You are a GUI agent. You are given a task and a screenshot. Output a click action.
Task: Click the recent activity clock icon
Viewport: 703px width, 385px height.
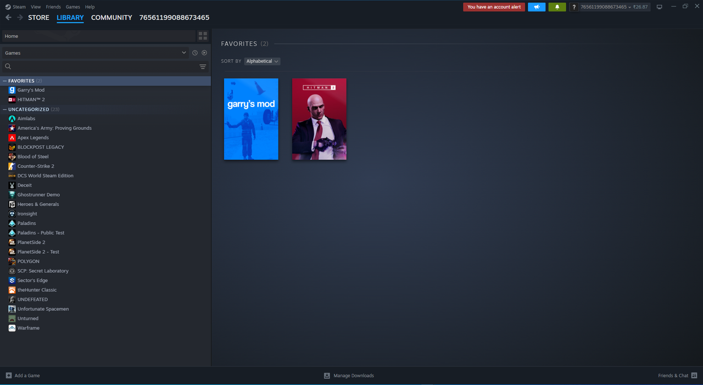point(194,53)
